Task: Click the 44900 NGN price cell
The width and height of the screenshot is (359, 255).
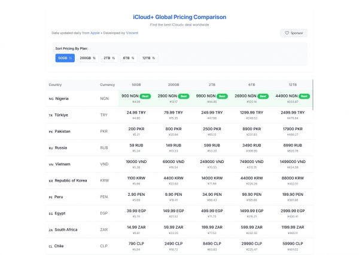Action: point(293,99)
